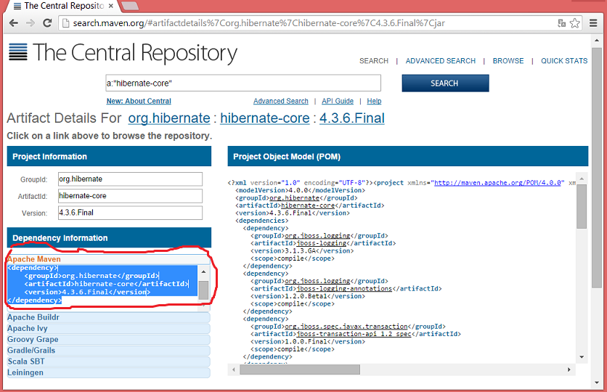
Task: Expand the Apache Buildr dependency section
Action: 108,317
